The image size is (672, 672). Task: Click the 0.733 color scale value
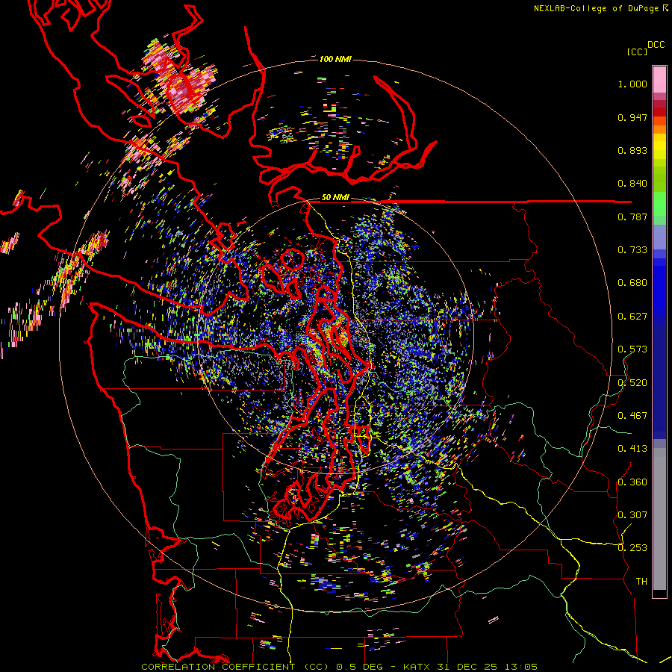coord(632,250)
